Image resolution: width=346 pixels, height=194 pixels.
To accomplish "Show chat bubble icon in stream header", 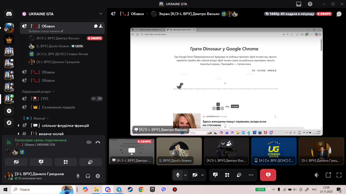I will point(339,14).
